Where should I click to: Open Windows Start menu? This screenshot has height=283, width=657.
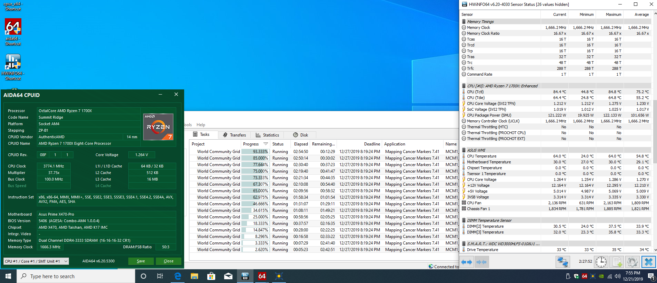(8, 276)
